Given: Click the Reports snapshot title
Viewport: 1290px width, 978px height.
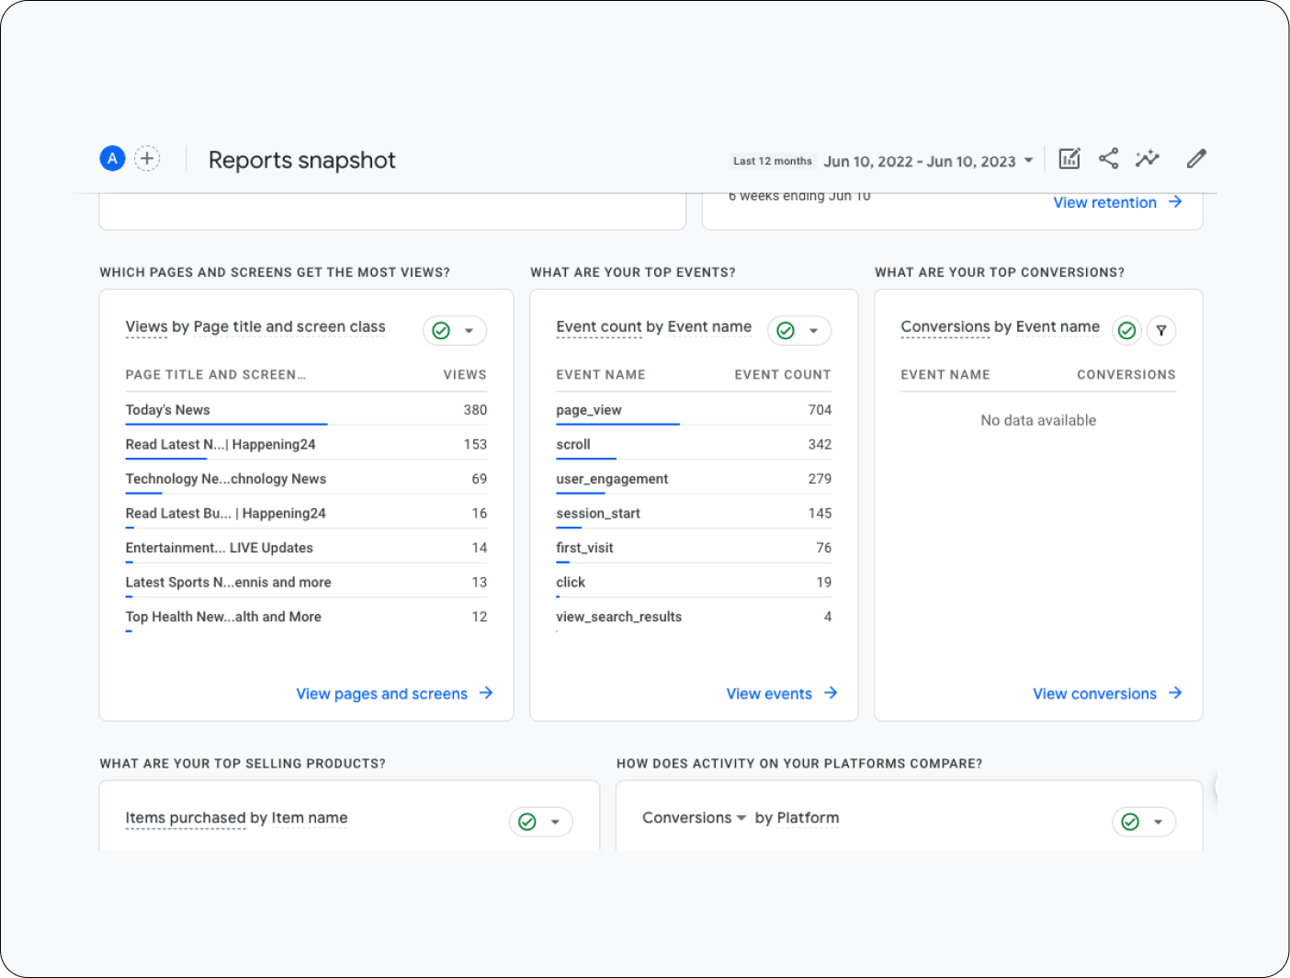Looking at the screenshot, I should click(x=301, y=160).
